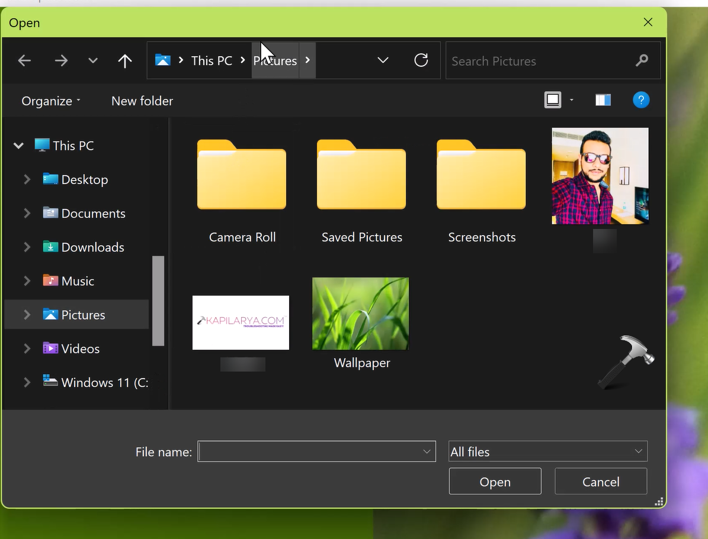
Task: Click the Forward navigation arrow
Action: (61, 61)
